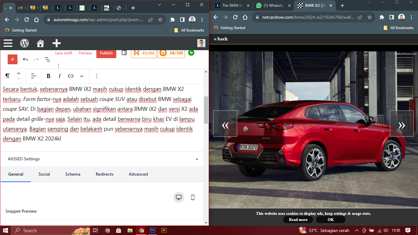The image size is (418, 235).
Task: Open the Advanced tab
Action: (138, 174)
